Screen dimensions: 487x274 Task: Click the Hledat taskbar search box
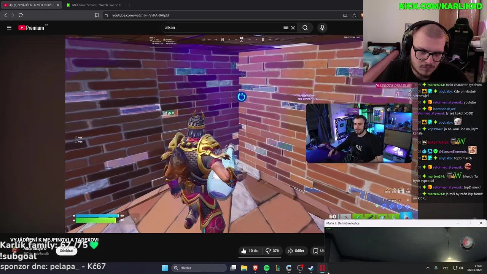click(x=199, y=268)
